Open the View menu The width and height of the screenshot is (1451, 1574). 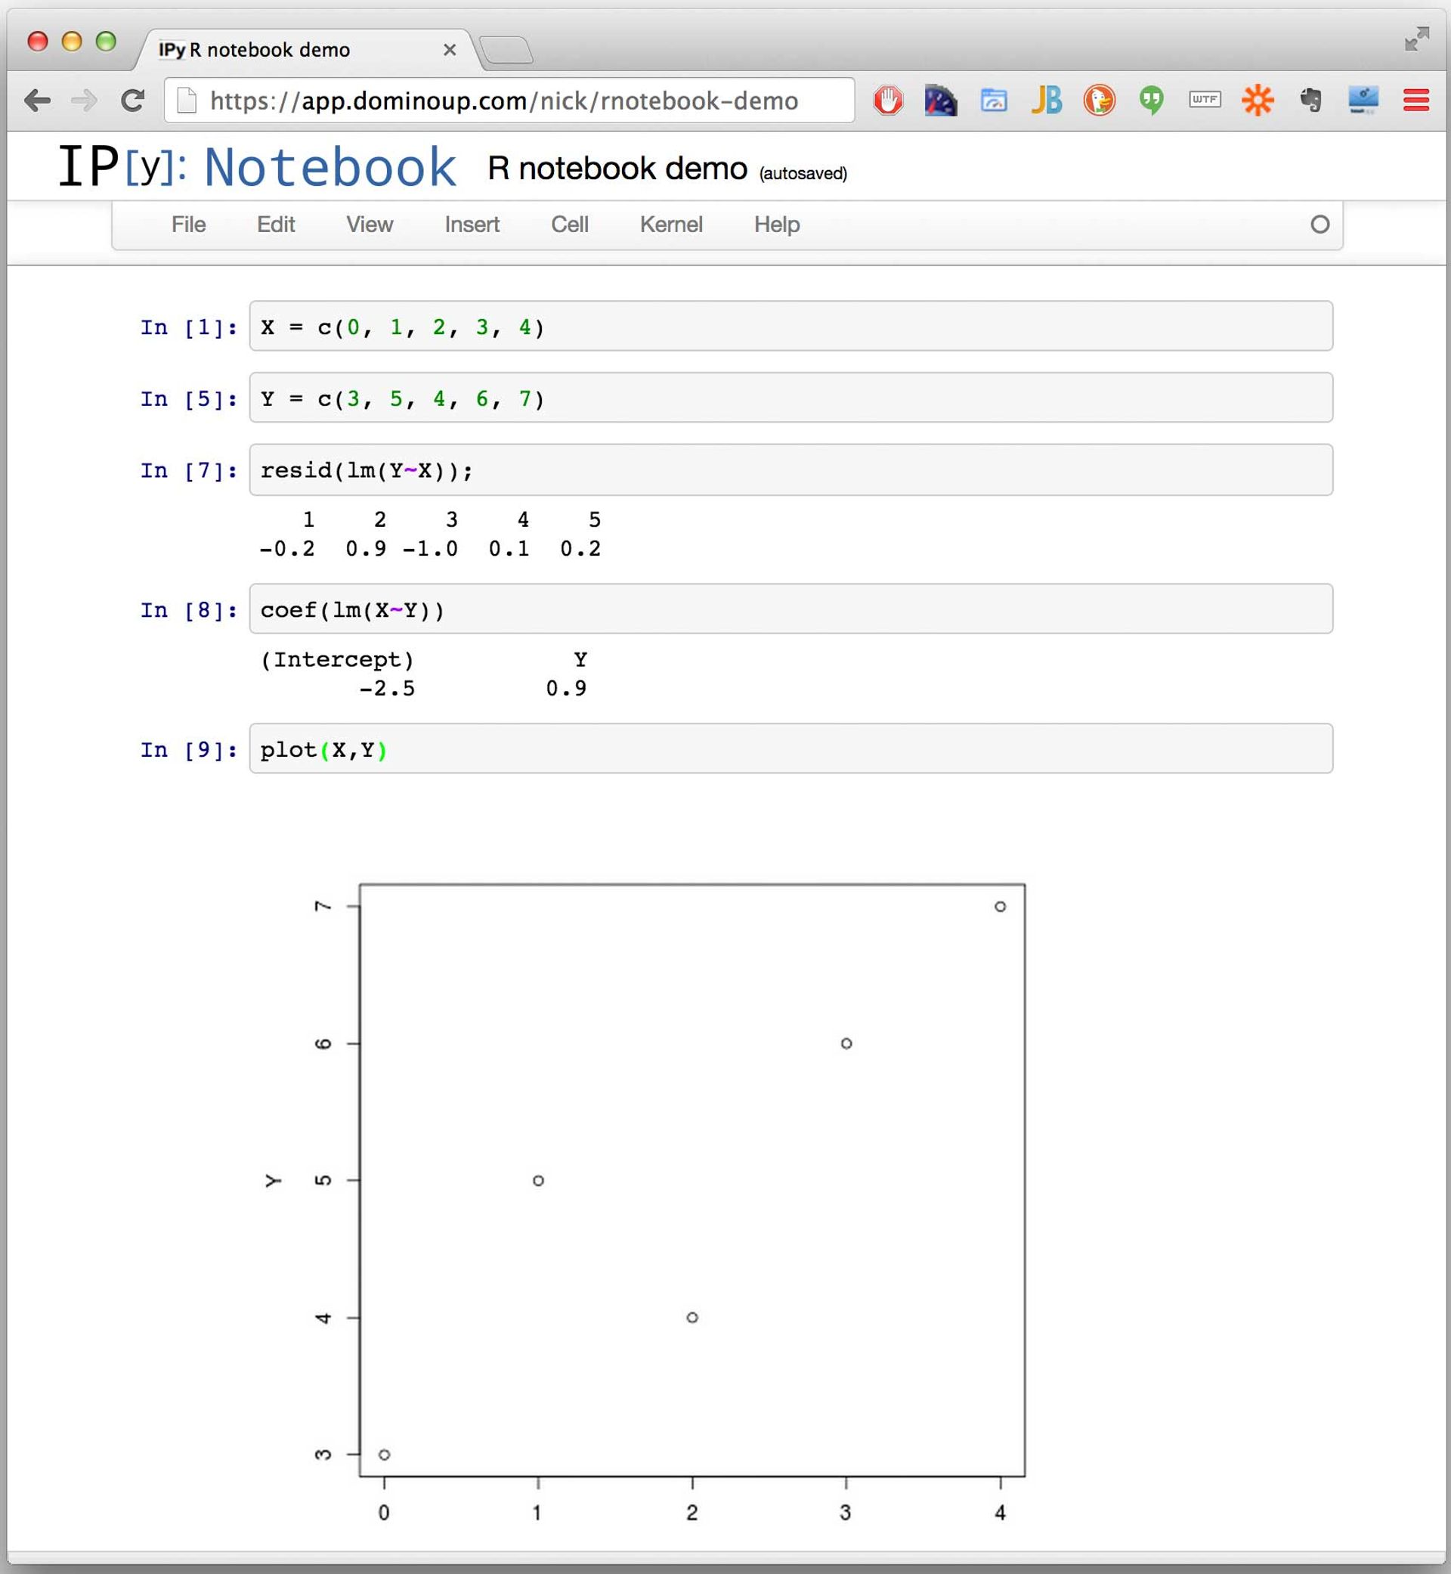pos(369,225)
